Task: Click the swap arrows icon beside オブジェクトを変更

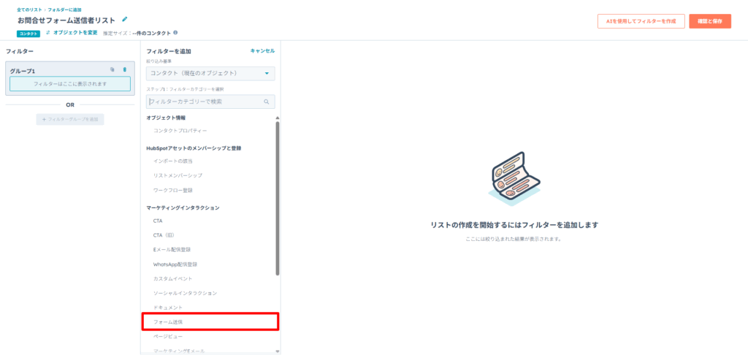Action: [x=48, y=33]
